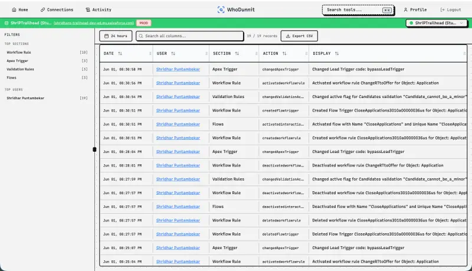The image size is (472, 271).
Task: Click the ACTION column grip handle
Action: tap(306, 54)
